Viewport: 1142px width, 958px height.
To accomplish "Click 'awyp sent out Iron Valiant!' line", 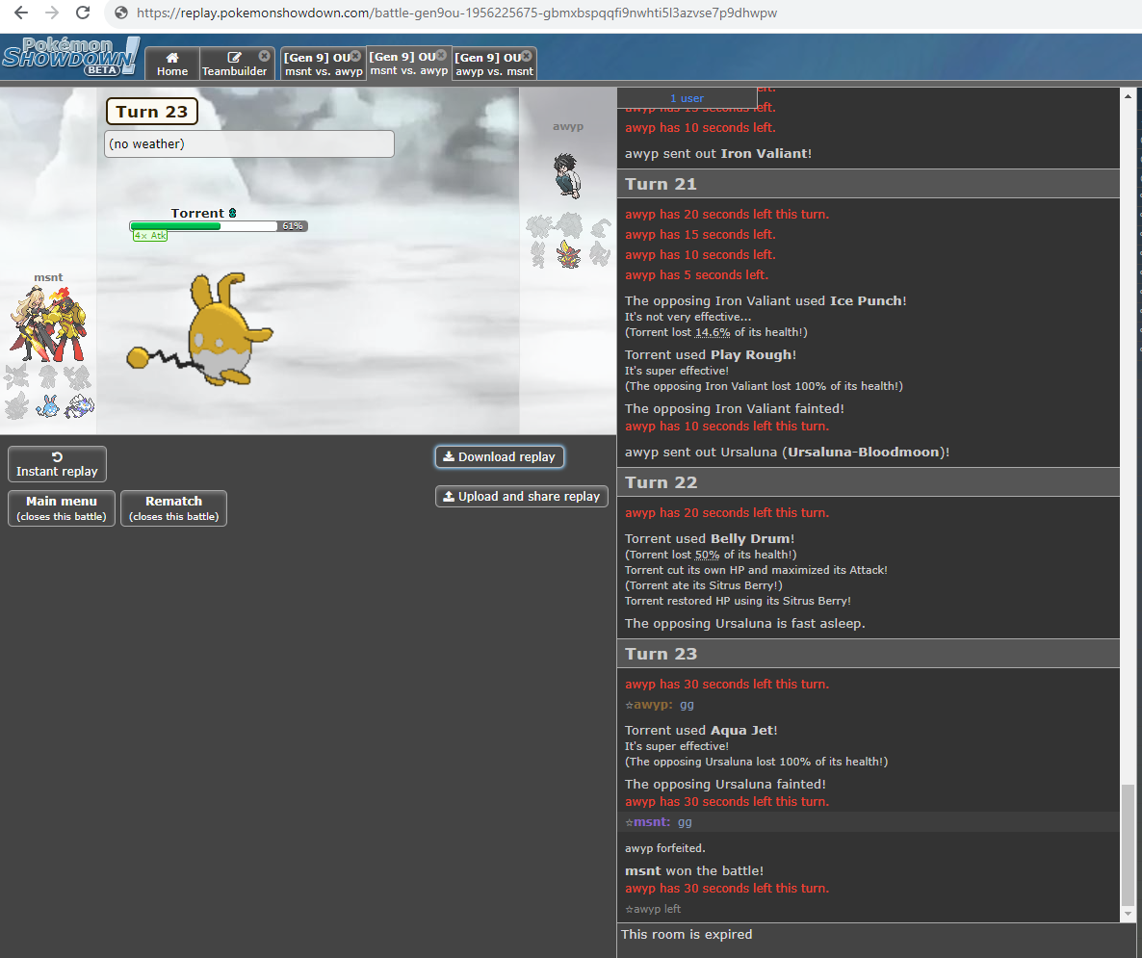I will coord(718,153).
